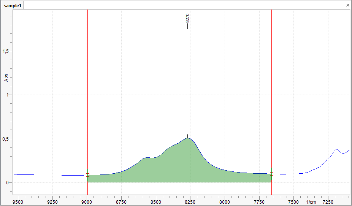Screen dimensions: 352x206
Task: Click the small blue peak near 7200
Action: tap(336, 149)
